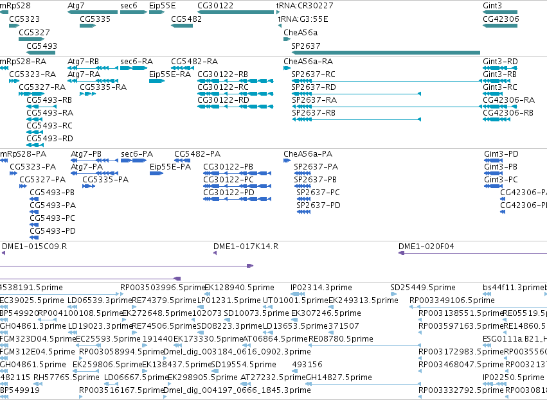Click the Eip55E-PA protein glyph

click(x=157, y=173)
